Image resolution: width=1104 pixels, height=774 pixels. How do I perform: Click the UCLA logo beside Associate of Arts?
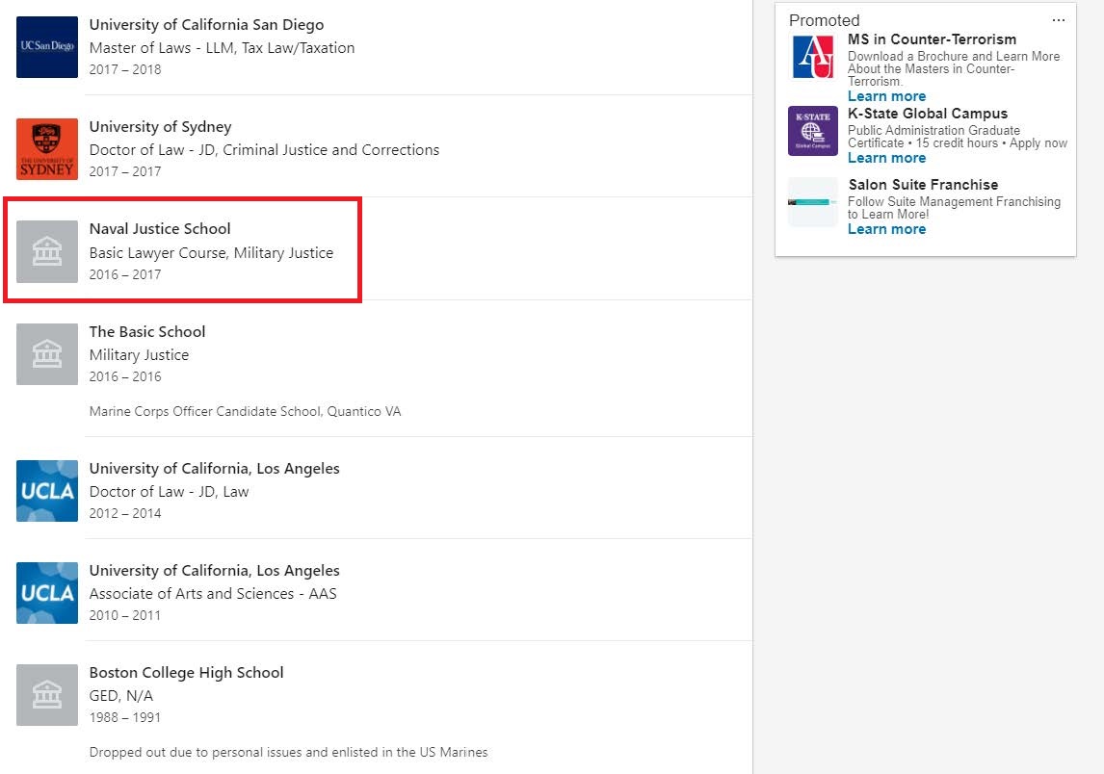(x=47, y=593)
